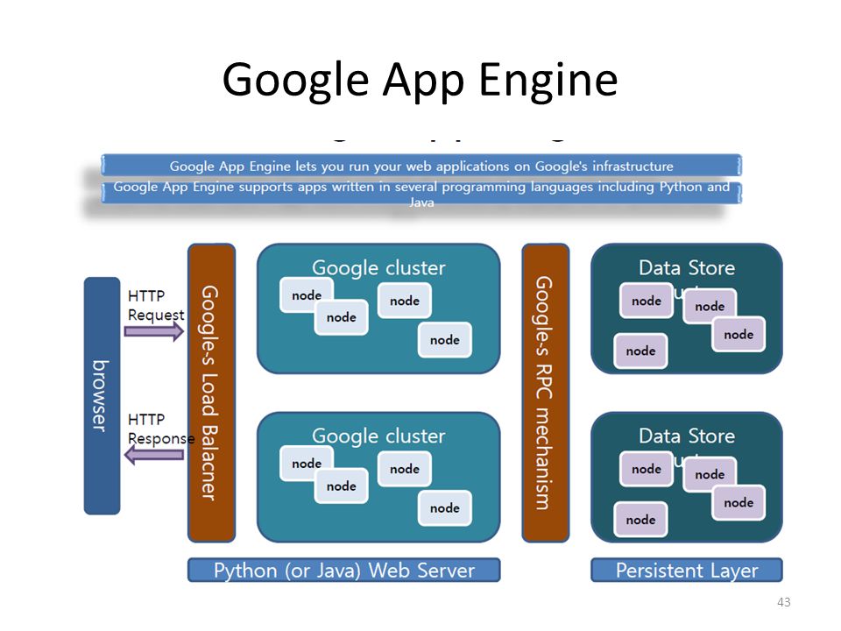Select the left-pointing HTTP Response arrow
841x631 pixels.
[x=154, y=455]
